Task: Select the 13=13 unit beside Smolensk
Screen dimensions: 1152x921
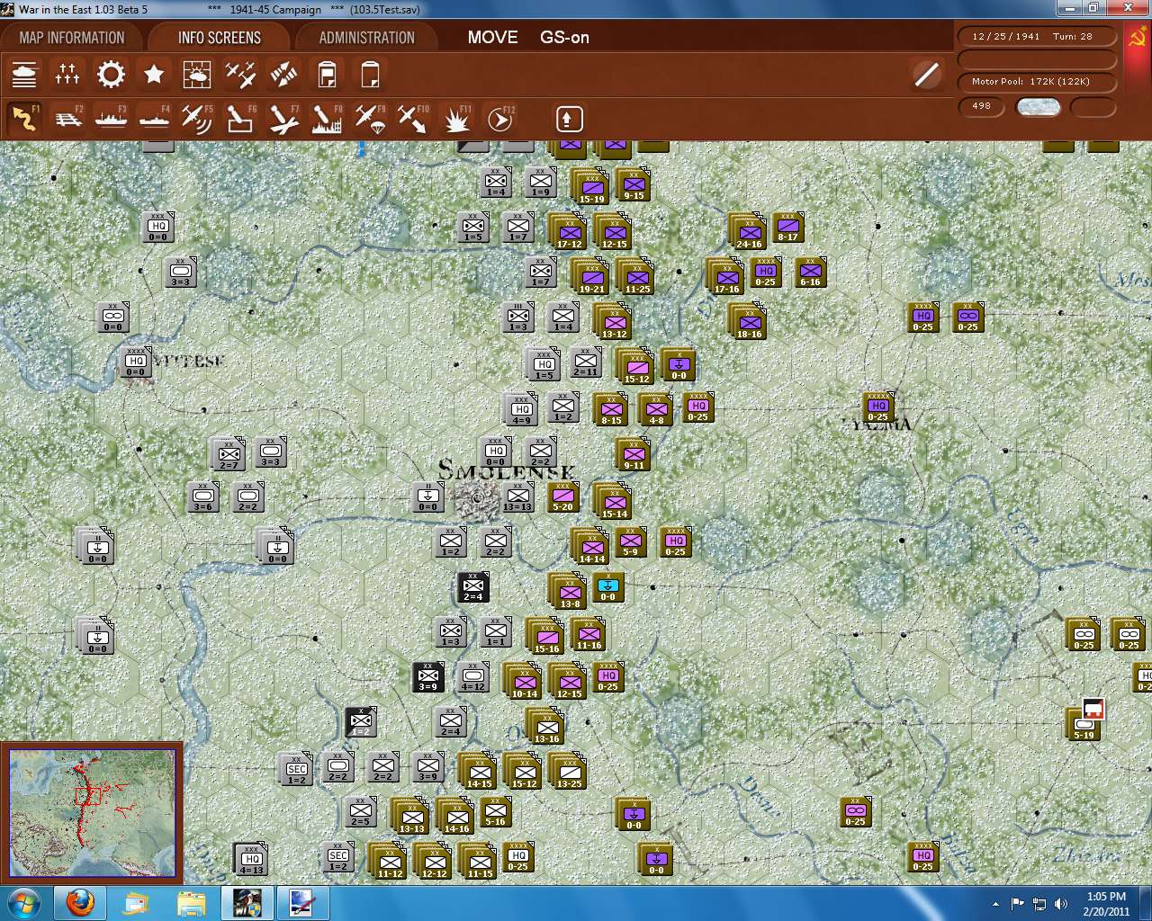Action: [x=517, y=497]
